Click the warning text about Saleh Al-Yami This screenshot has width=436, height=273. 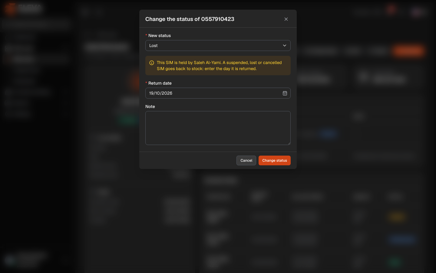point(219,66)
